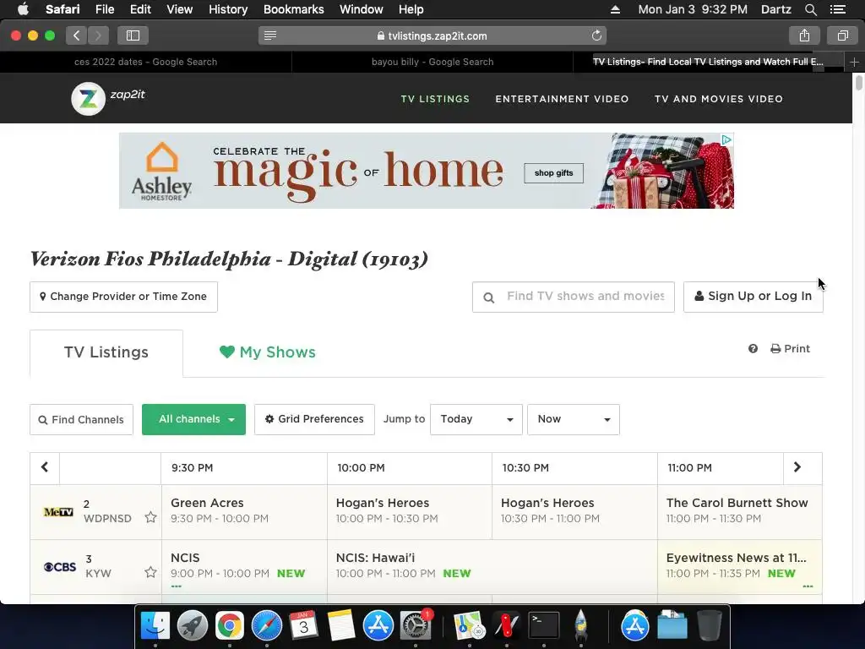The height and width of the screenshot is (649, 865).
Task: Open the File menu
Action: click(104, 9)
